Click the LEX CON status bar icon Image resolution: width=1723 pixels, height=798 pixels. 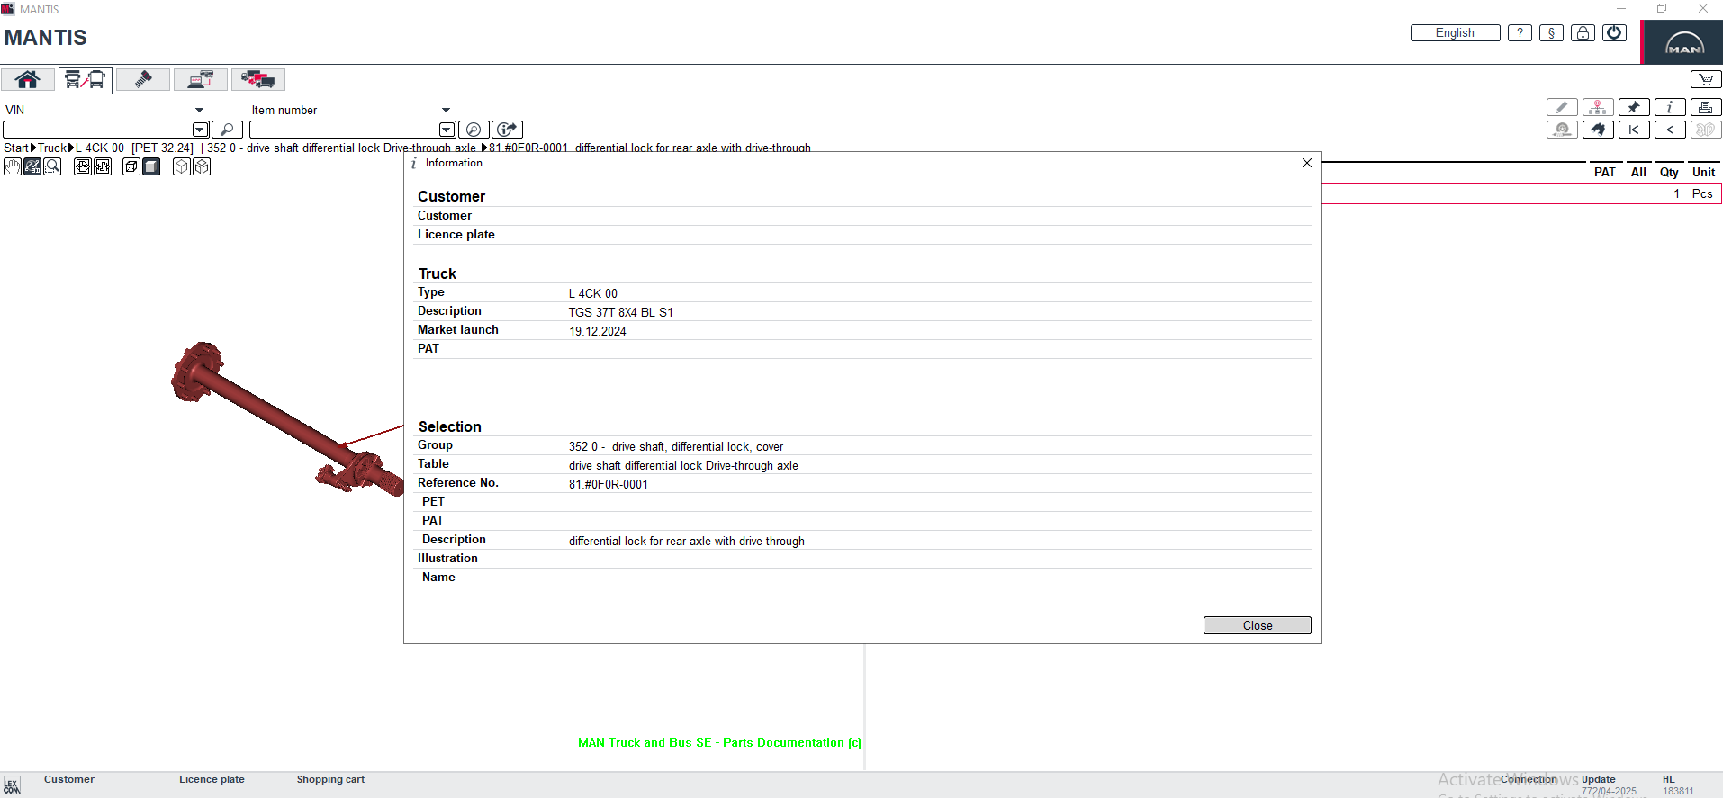pyautogui.click(x=11, y=785)
